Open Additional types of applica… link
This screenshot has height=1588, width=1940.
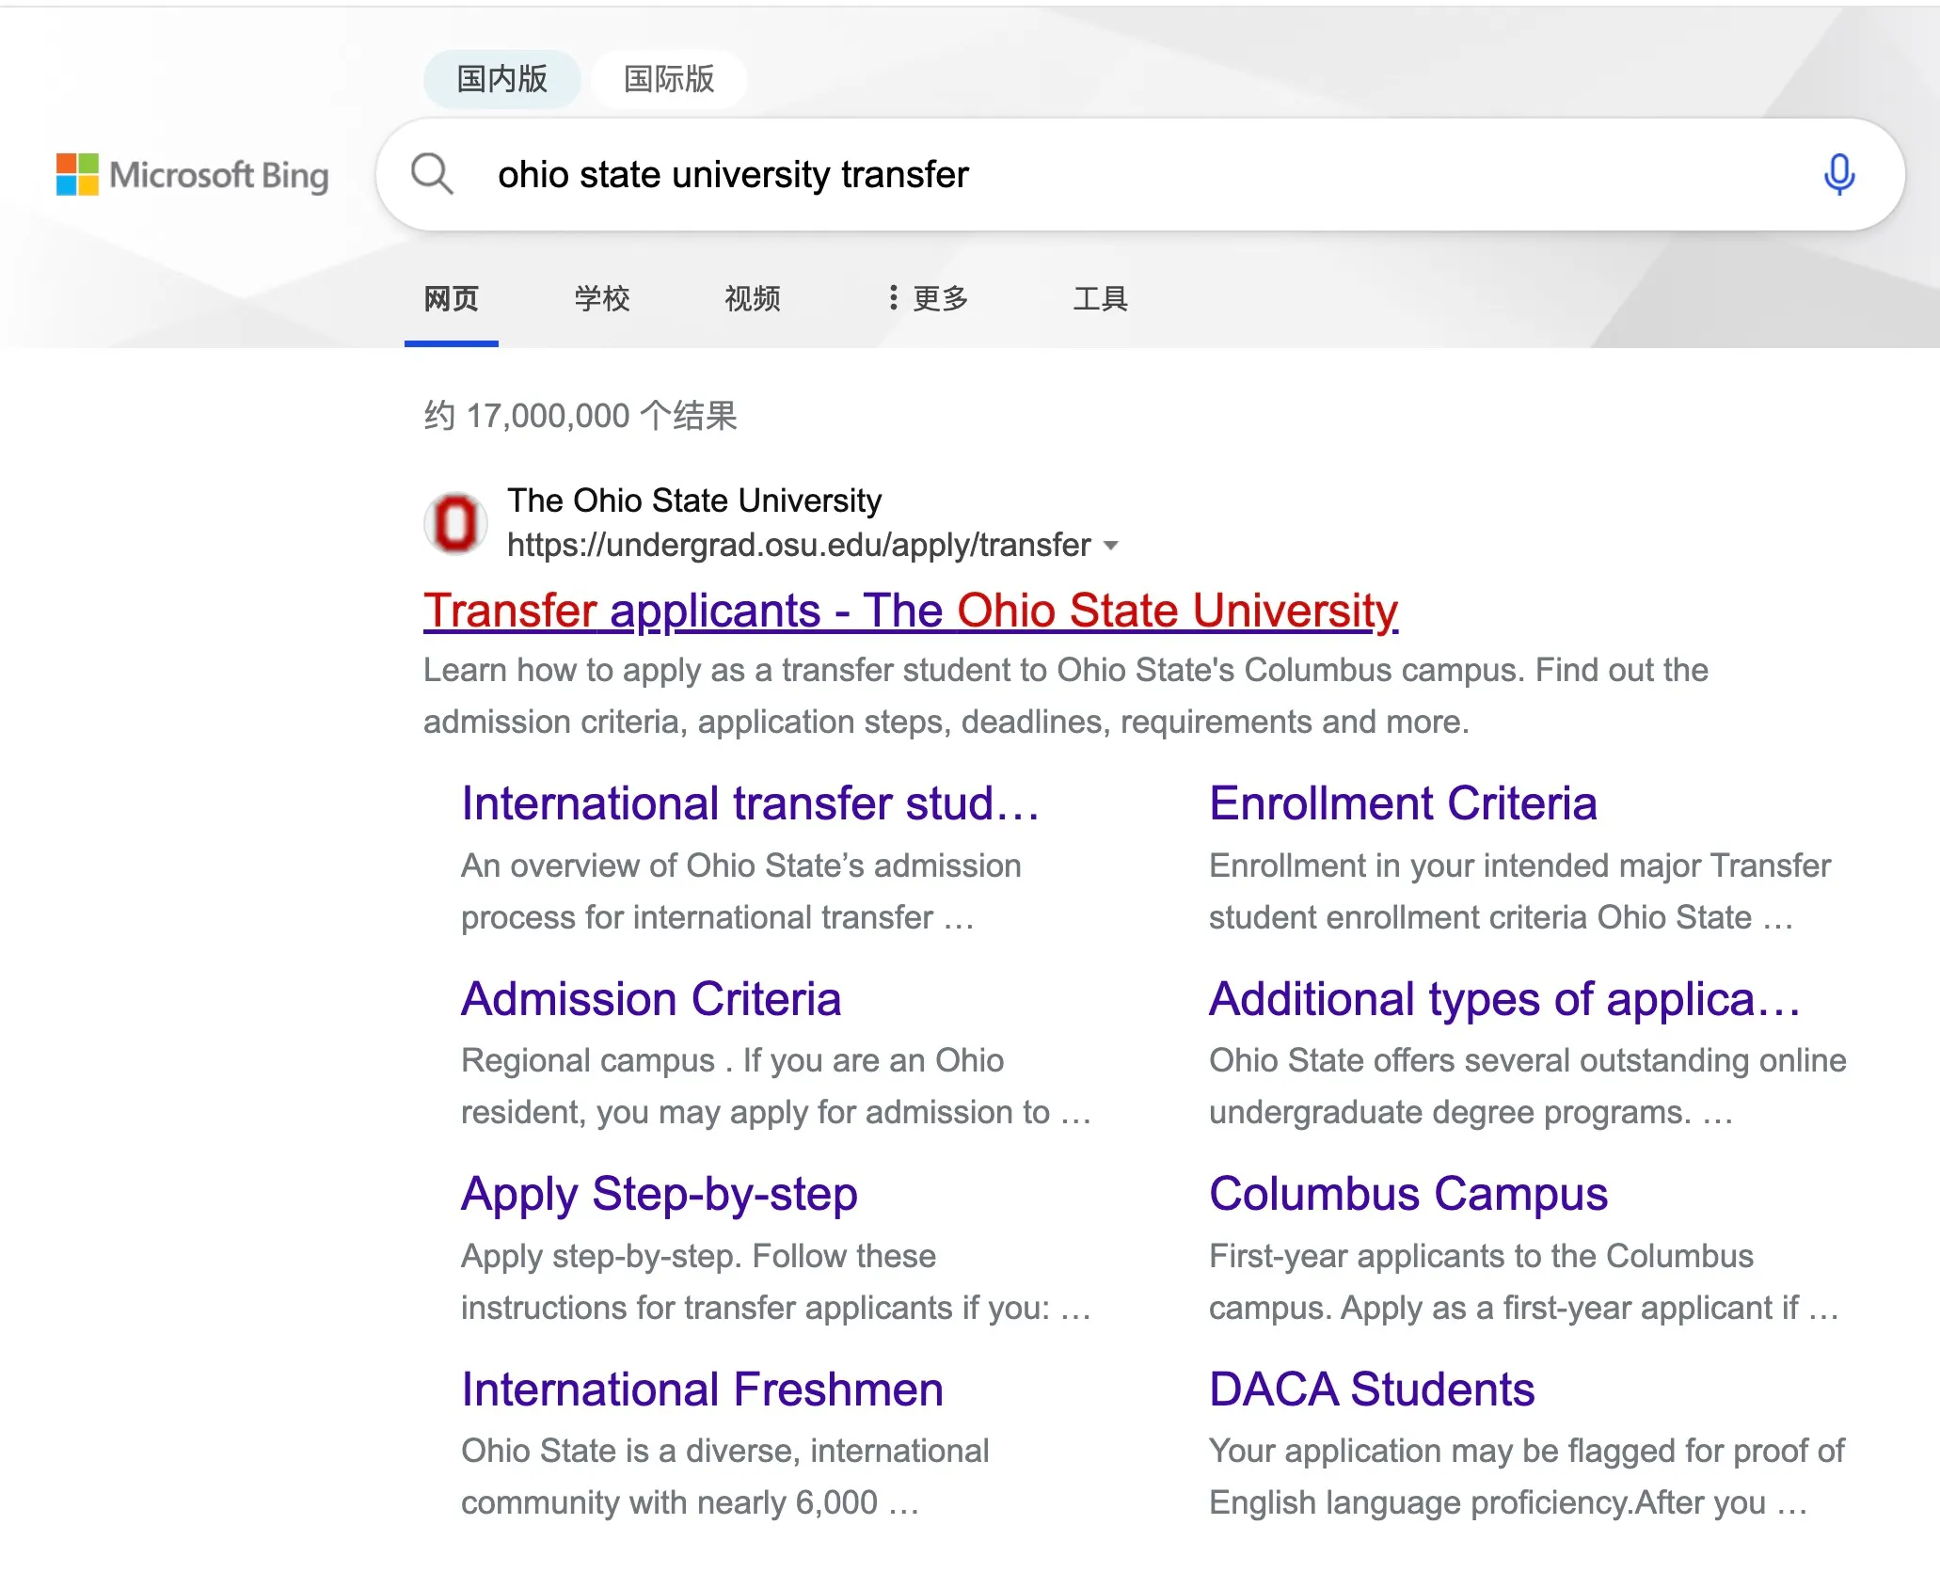pos(1504,998)
